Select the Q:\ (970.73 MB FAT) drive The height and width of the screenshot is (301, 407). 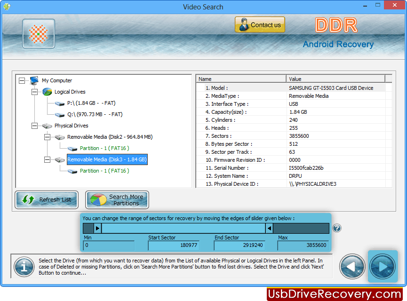coord(95,114)
